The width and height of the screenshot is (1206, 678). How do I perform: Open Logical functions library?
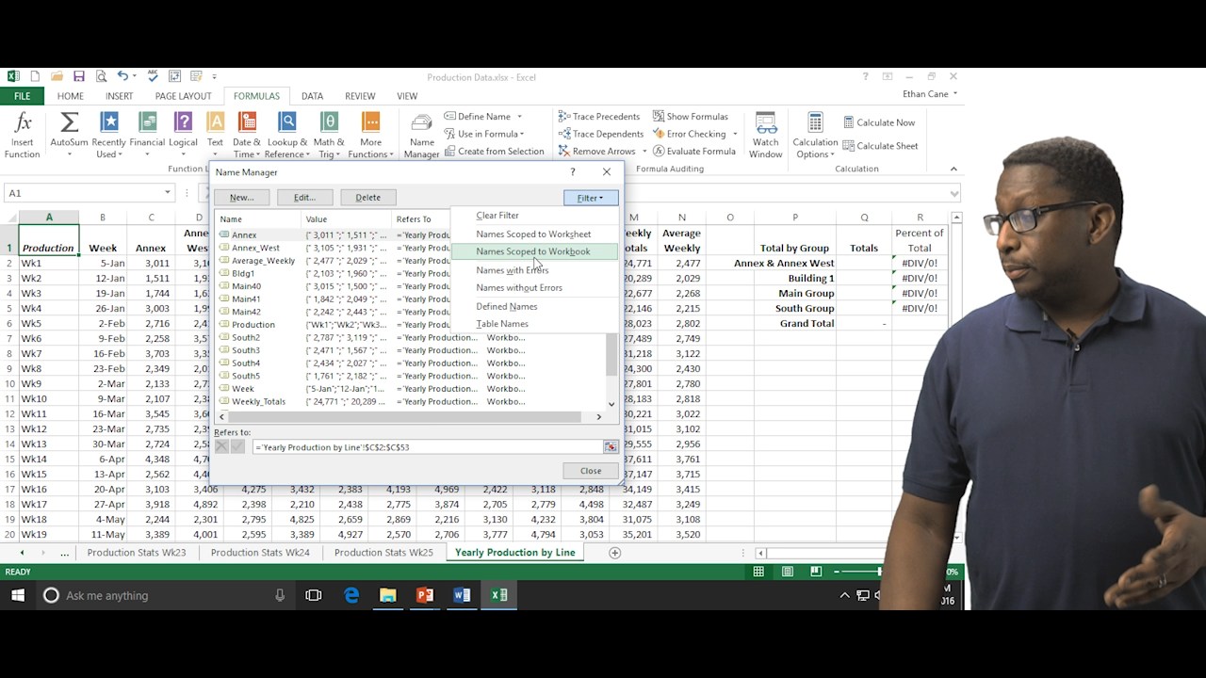click(x=183, y=135)
